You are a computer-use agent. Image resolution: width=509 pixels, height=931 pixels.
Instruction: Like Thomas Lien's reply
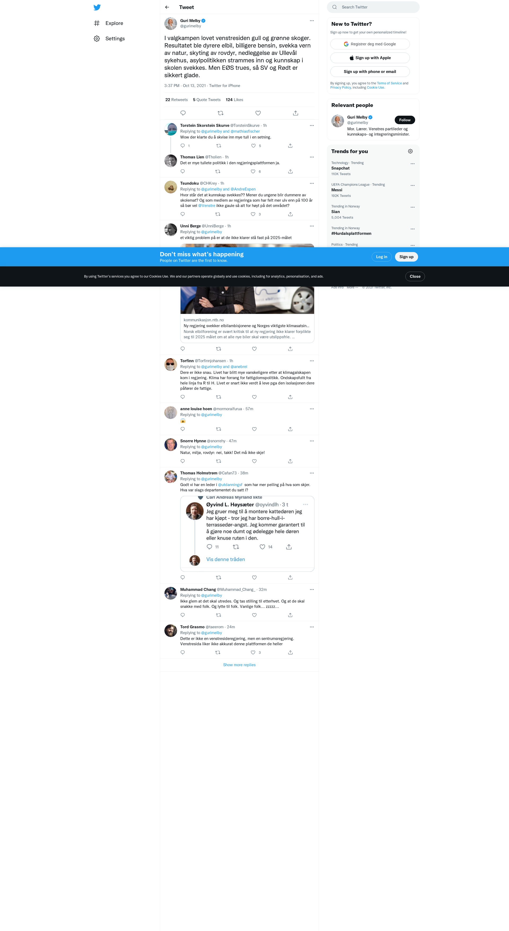[x=253, y=171]
